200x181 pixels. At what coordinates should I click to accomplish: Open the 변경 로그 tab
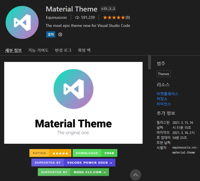point(63,50)
